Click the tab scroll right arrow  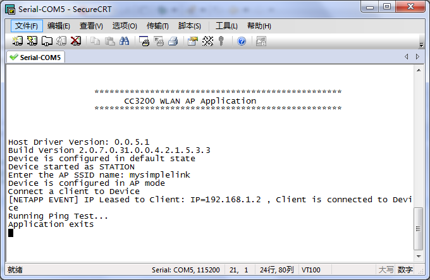point(418,57)
